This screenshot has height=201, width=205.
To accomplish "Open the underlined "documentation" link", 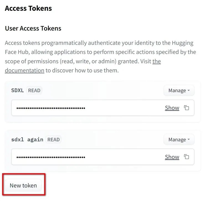I will [25, 70].
